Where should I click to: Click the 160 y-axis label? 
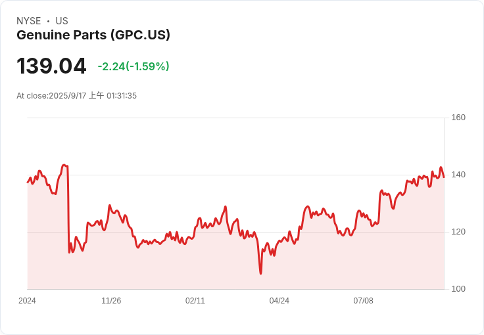tap(458, 118)
